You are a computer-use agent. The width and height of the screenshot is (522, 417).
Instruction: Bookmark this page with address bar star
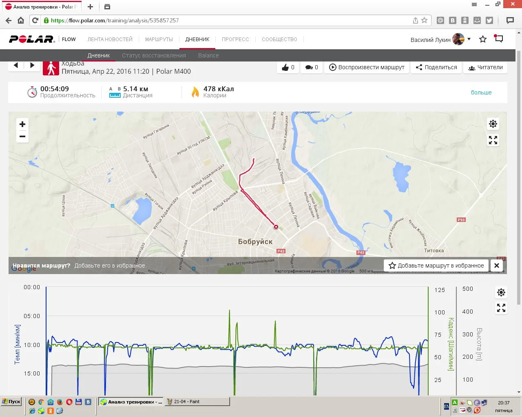[425, 20]
